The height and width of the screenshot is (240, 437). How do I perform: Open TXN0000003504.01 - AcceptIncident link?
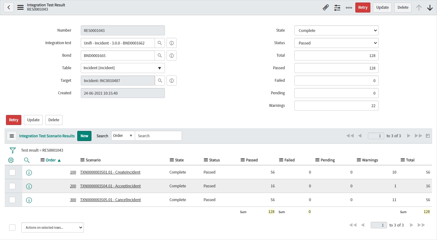[x=110, y=186]
